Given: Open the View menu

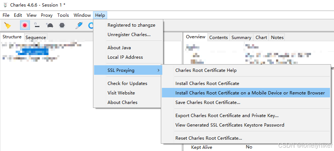Looking at the screenshot, I should coord(31,15).
